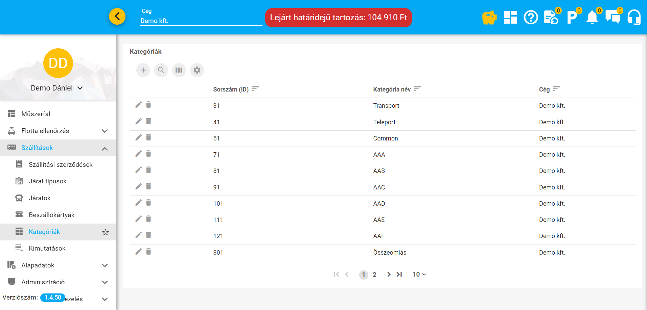Open the search tool in Kategóriák toolbar
Screen dimensions: 647x310
pyautogui.click(x=161, y=70)
